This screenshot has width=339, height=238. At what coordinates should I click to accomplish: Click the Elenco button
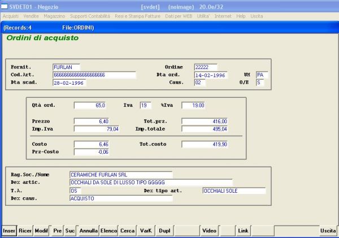pyautogui.click(x=108, y=231)
